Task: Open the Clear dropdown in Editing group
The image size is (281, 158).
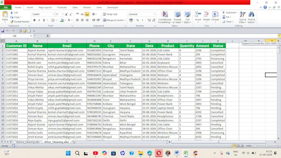Action: coord(228,22)
